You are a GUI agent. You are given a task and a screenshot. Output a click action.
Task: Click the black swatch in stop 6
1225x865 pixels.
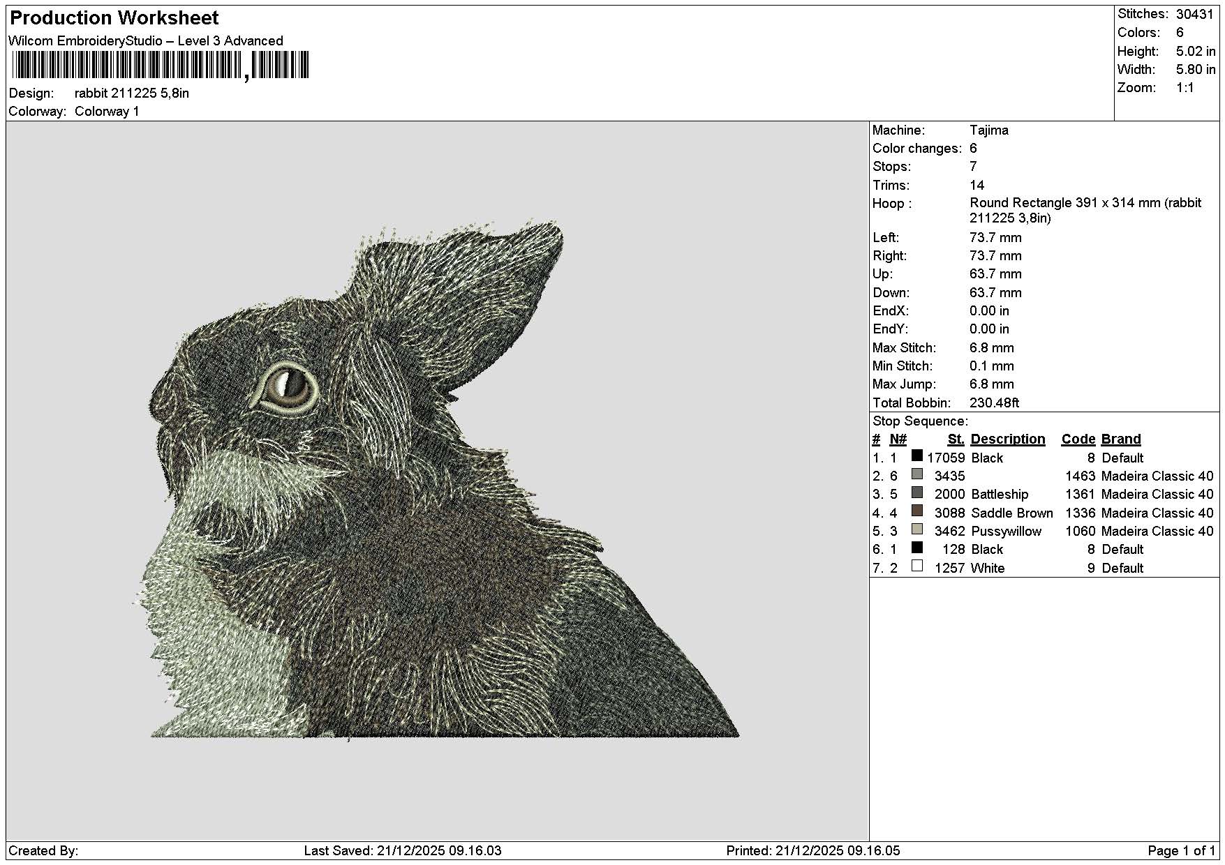917,548
